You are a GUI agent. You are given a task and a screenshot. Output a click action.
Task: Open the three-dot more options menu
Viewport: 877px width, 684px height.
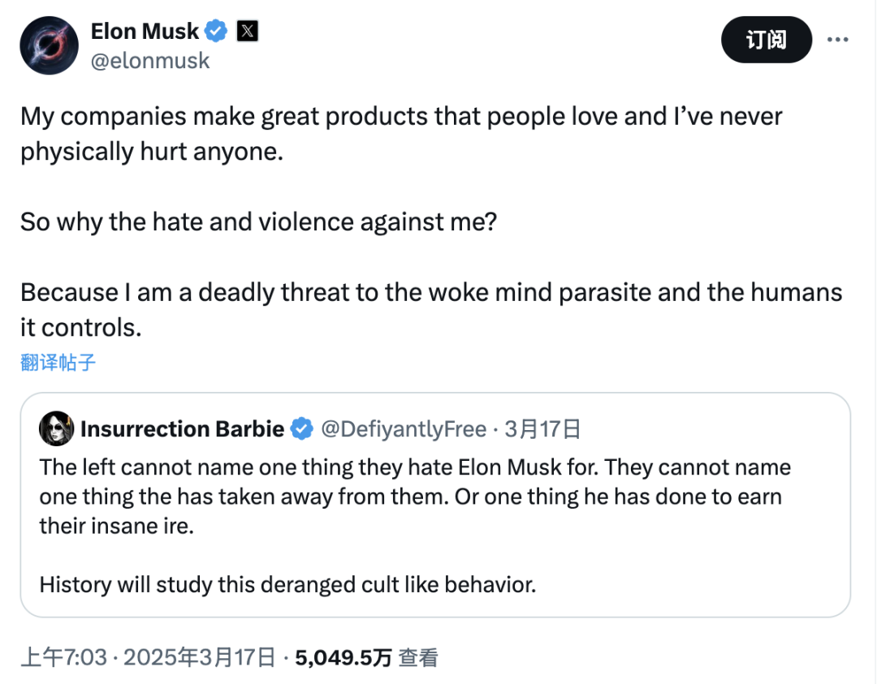[x=837, y=40]
